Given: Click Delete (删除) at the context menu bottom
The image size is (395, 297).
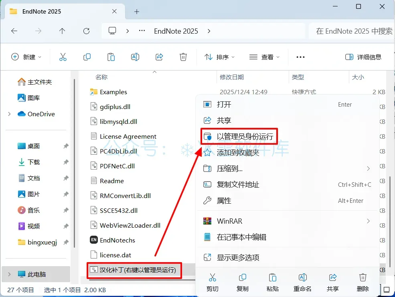Looking at the screenshot, I should coord(363,283).
